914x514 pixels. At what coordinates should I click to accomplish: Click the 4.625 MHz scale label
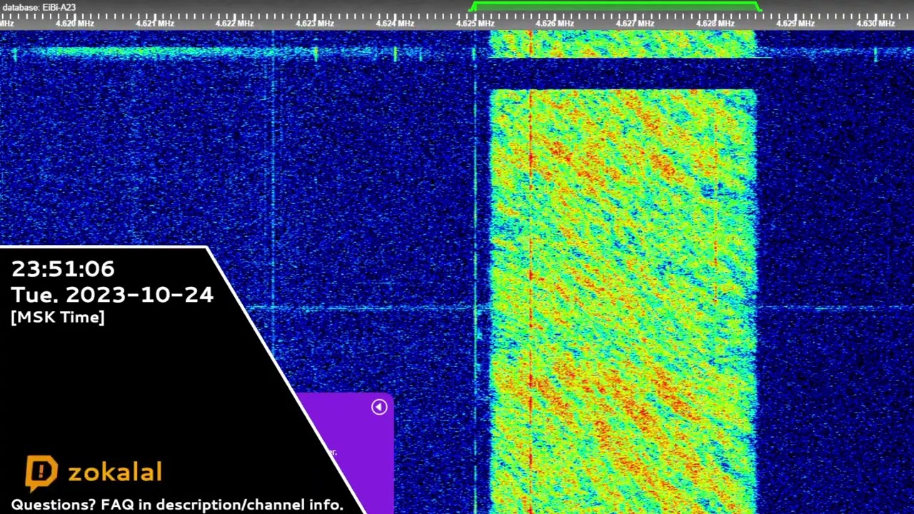tap(475, 24)
